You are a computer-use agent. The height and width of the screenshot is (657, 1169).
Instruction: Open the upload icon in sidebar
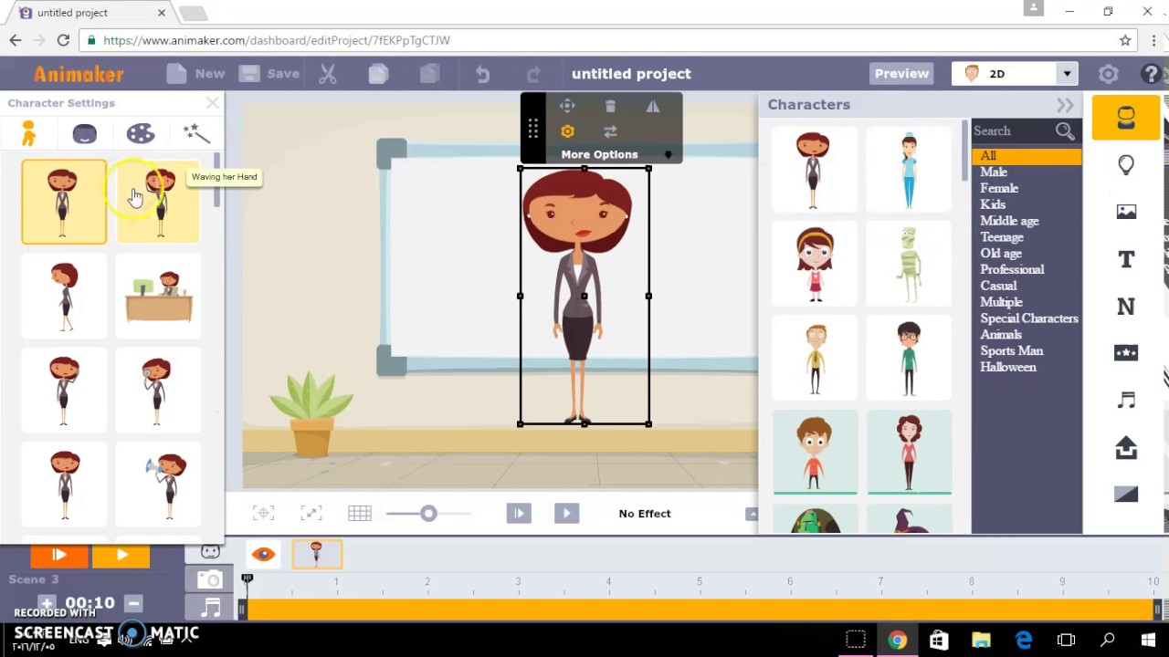click(x=1126, y=447)
